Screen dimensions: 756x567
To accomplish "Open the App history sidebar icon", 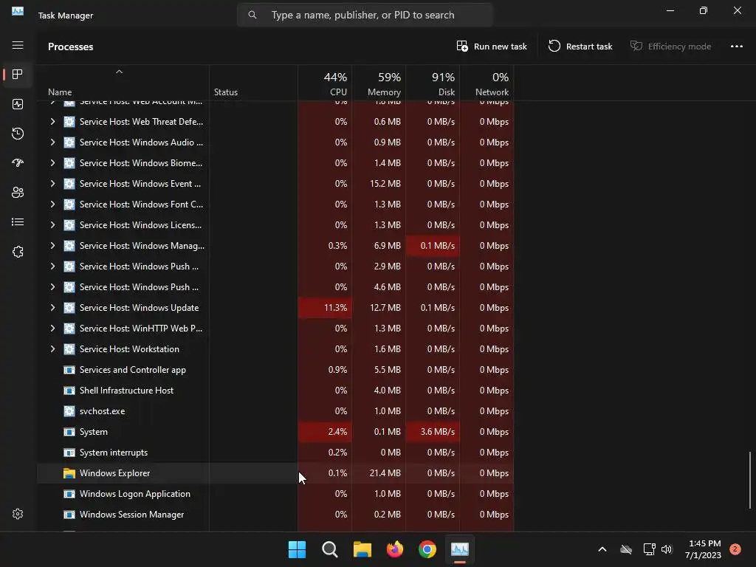I will [x=18, y=134].
